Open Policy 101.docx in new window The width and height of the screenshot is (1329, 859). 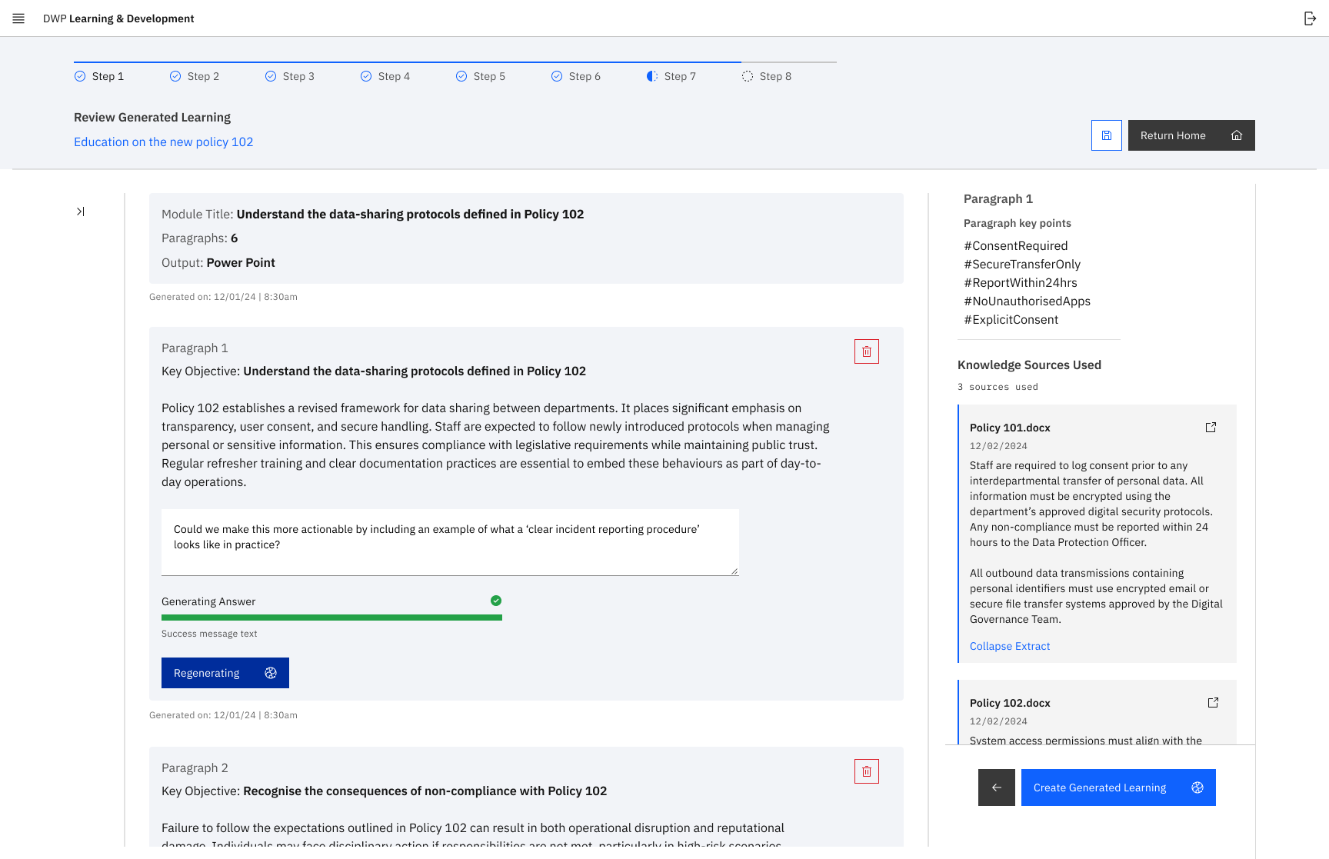(x=1211, y=428)
